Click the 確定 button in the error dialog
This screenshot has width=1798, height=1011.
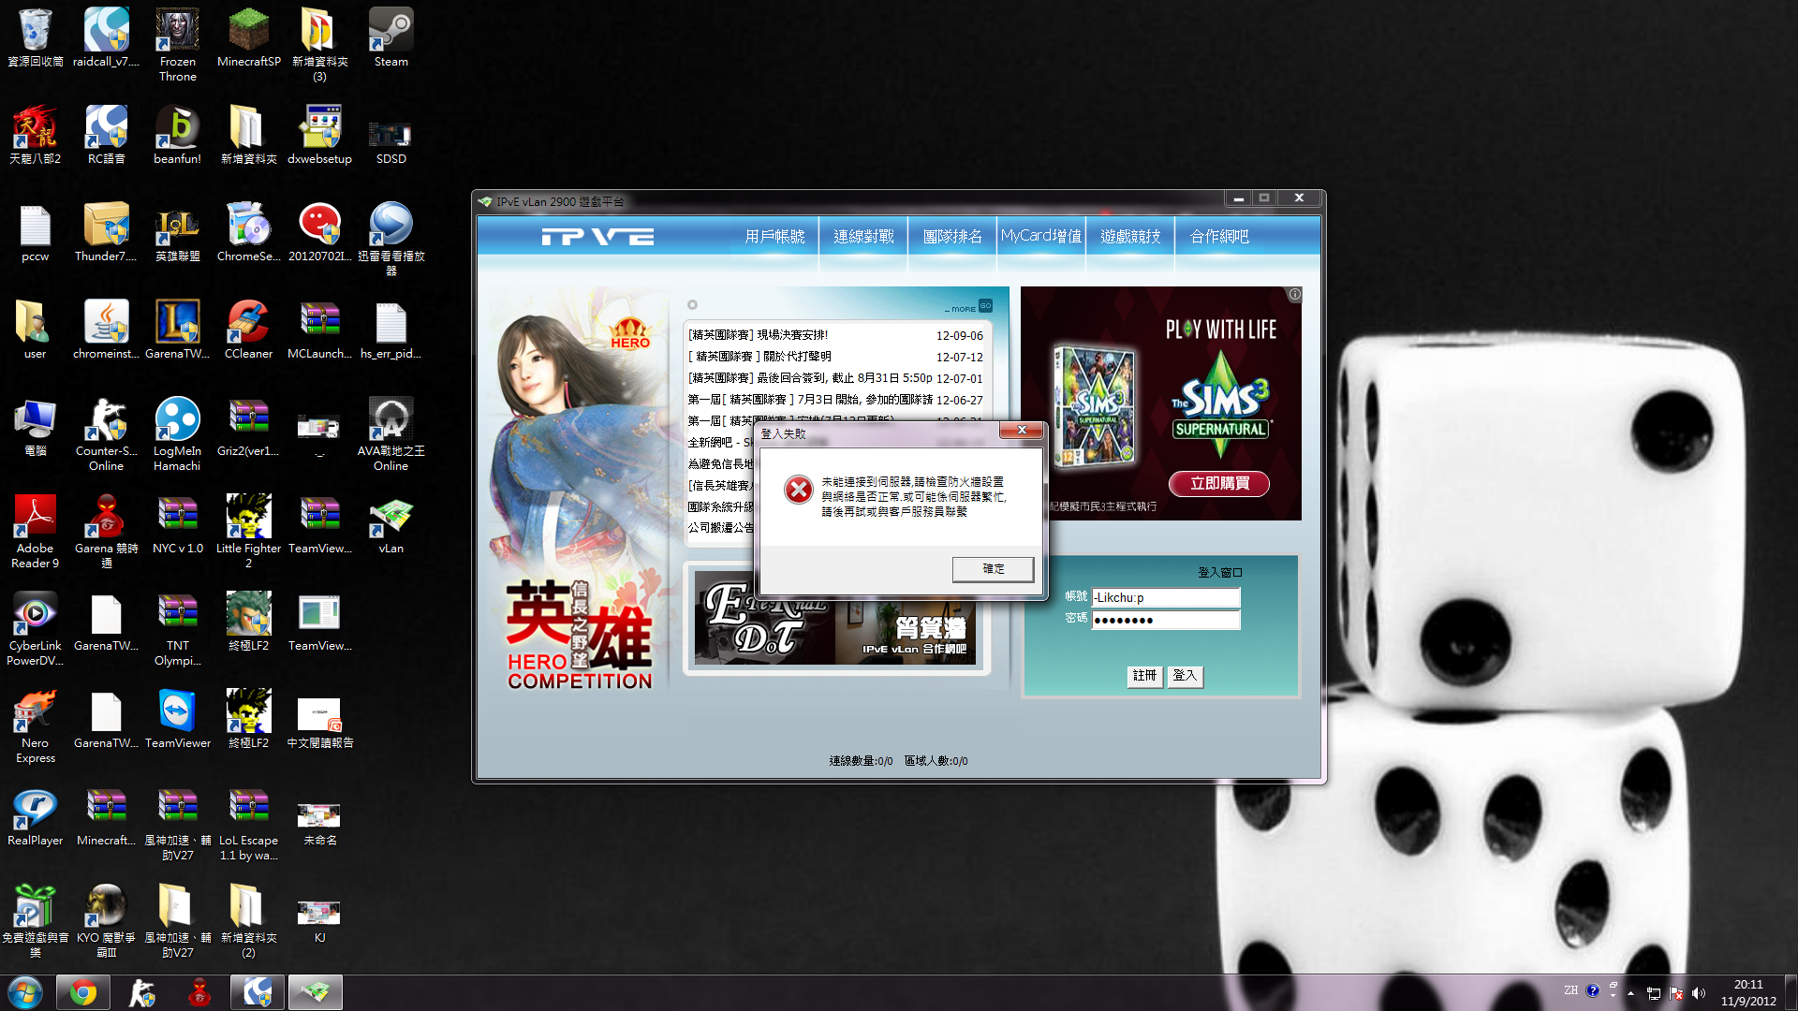pyautogui.click(x=993, y=569)
